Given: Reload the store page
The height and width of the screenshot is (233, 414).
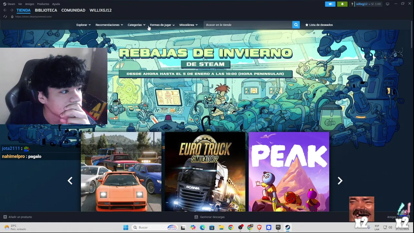Looking at the screenshot, I should (5, 17).
